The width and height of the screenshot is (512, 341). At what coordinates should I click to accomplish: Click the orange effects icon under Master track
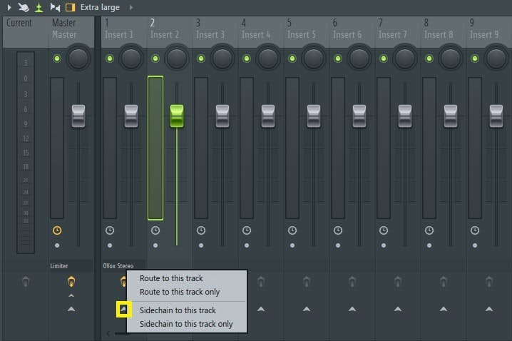click(x=71, y=282)
